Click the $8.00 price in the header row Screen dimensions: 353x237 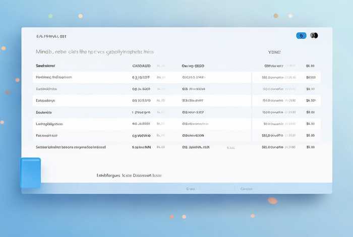310,66
